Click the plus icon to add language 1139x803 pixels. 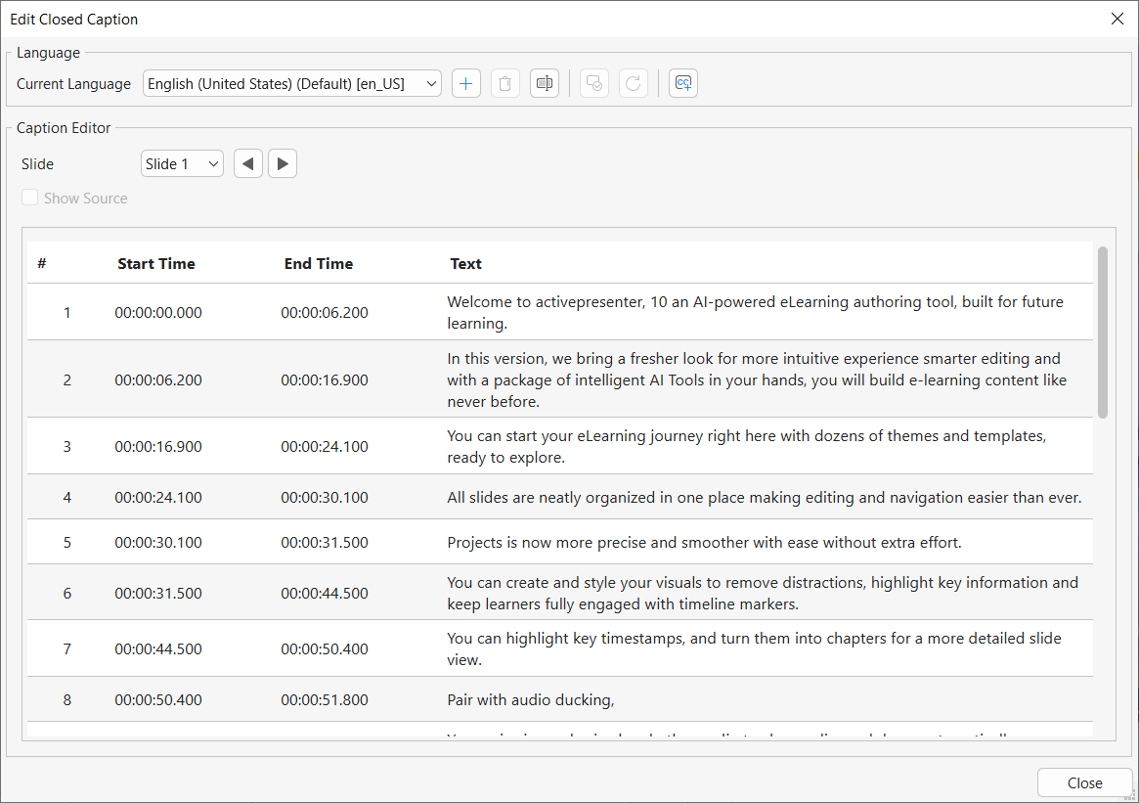(466, 84)
